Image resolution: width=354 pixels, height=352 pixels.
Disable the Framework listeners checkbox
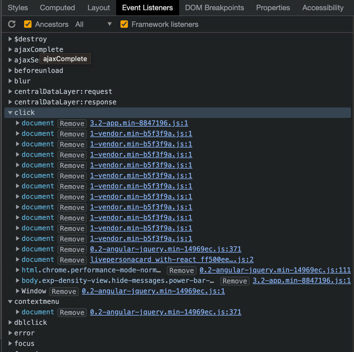[124, 24]
